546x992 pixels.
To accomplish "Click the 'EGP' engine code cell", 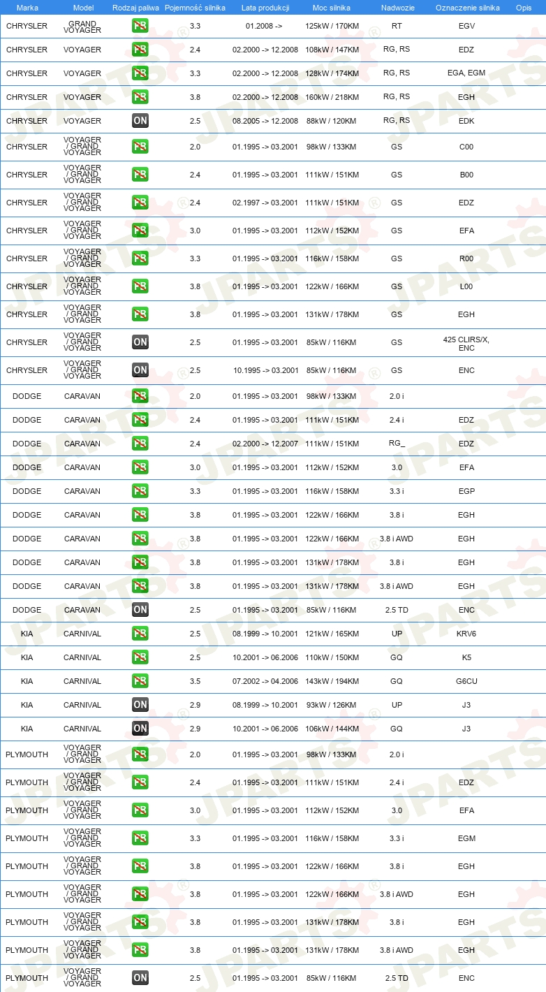I will (x=466, y=491).
